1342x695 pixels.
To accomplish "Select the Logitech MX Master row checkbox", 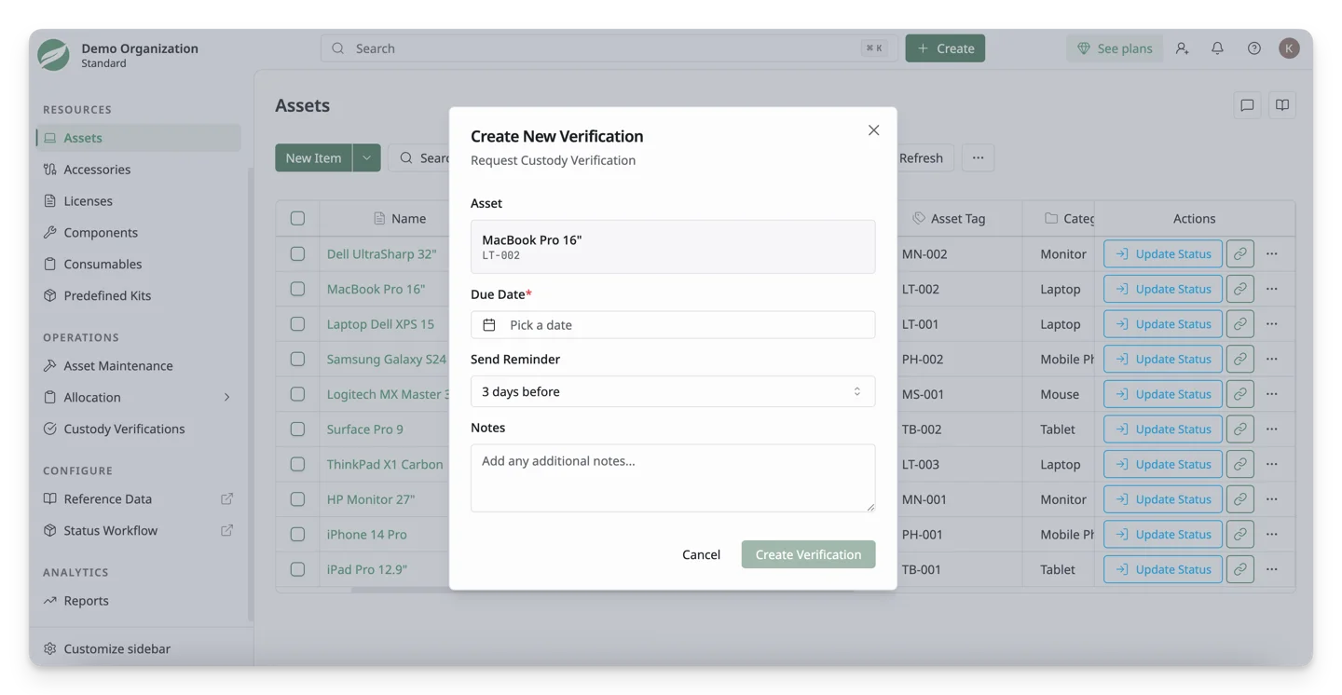I will 297,394.
